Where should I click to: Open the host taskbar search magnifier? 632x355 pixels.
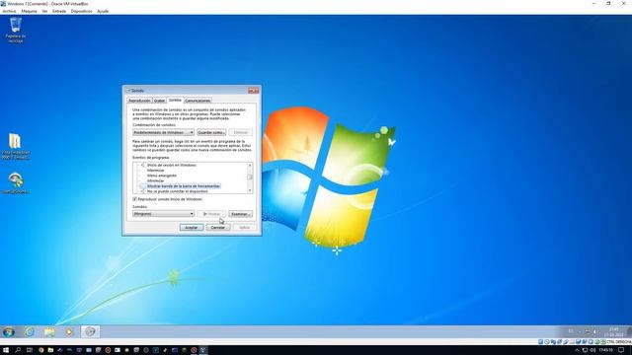18,350
